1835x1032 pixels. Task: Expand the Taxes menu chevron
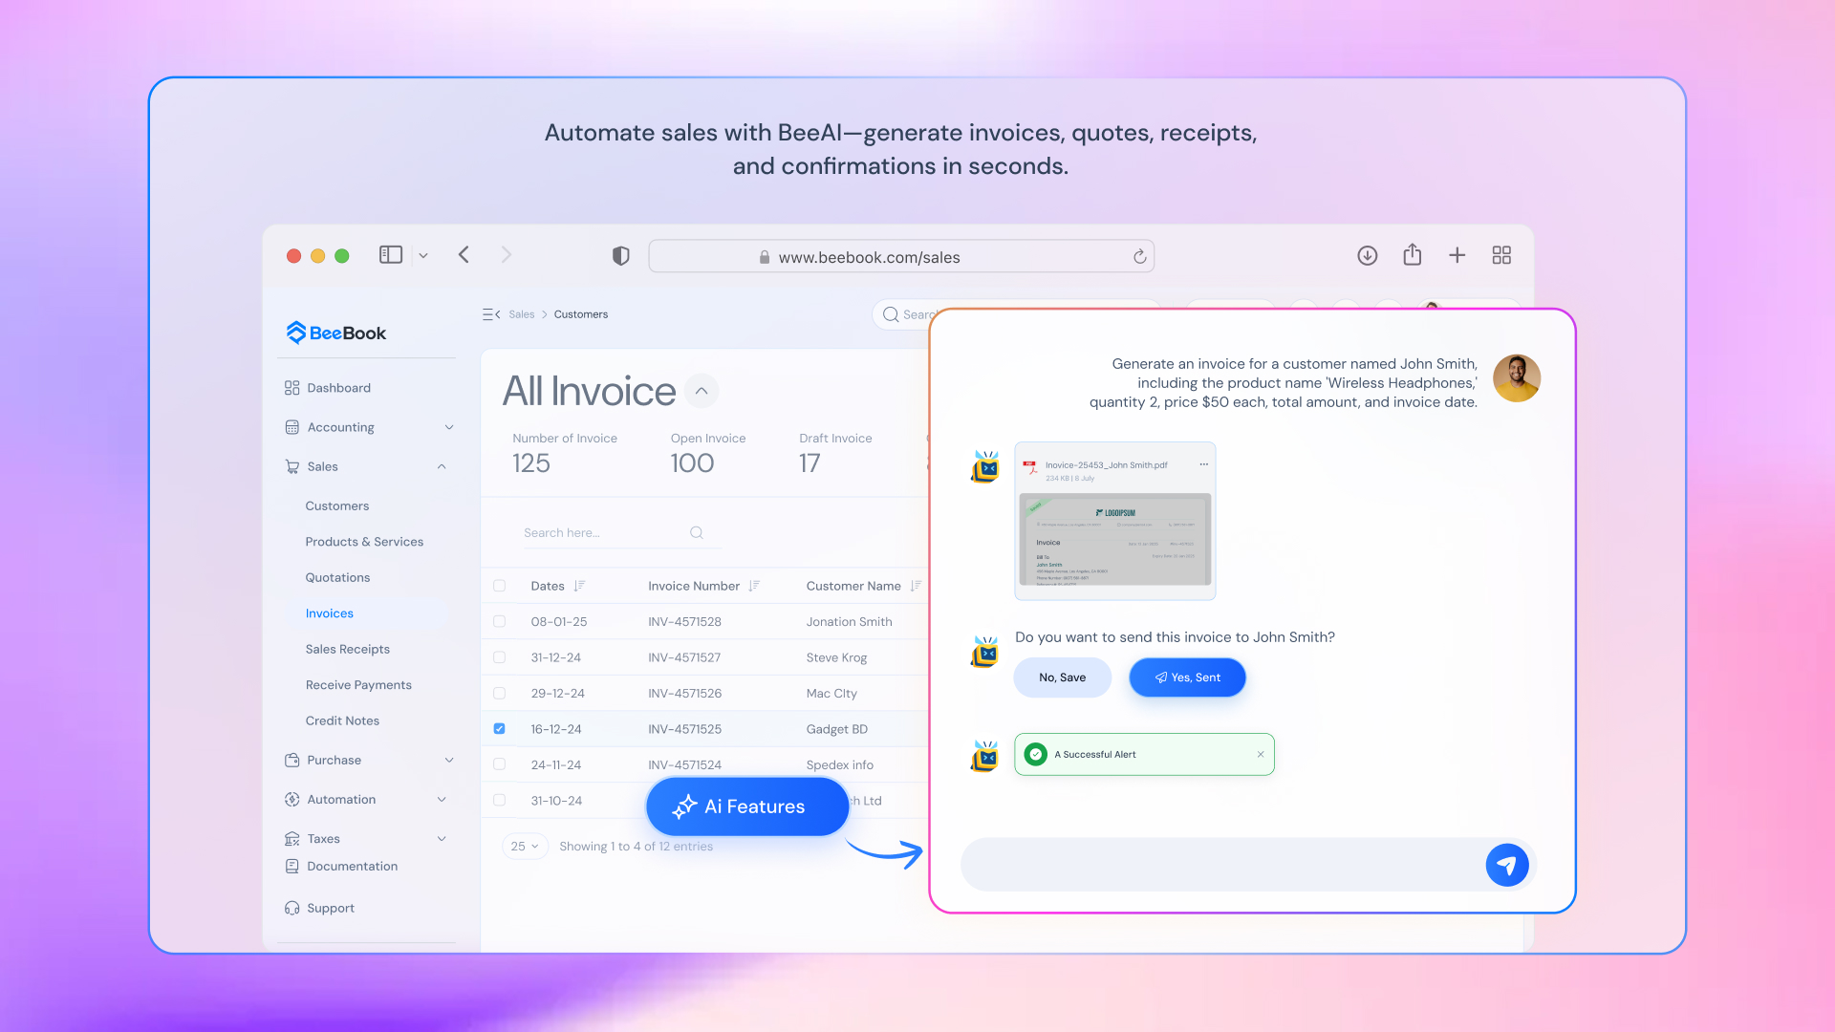(442, 839)
